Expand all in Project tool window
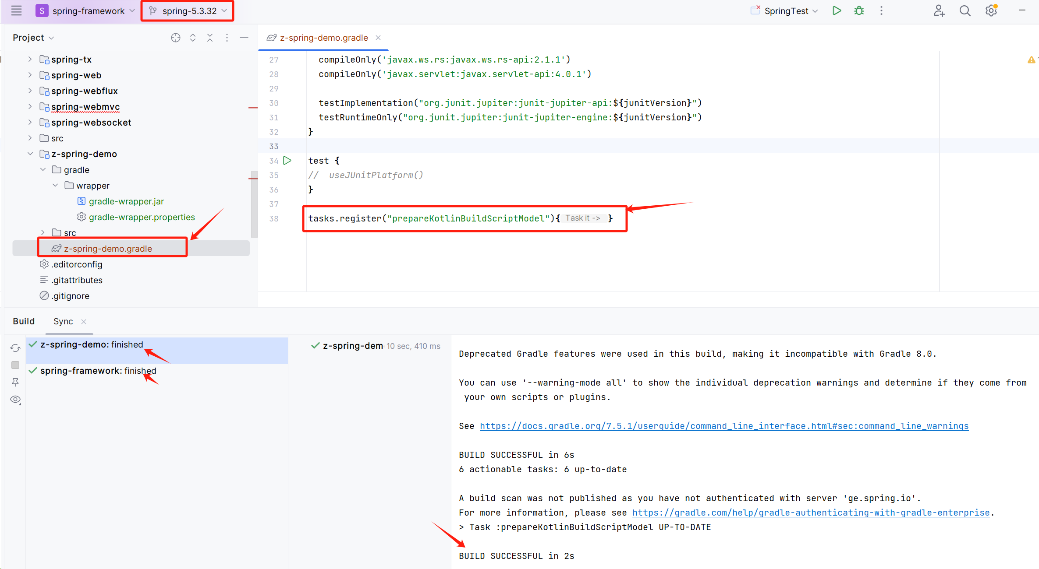The width and height of the screenshot is (1039, 569). tap(193, 38)
